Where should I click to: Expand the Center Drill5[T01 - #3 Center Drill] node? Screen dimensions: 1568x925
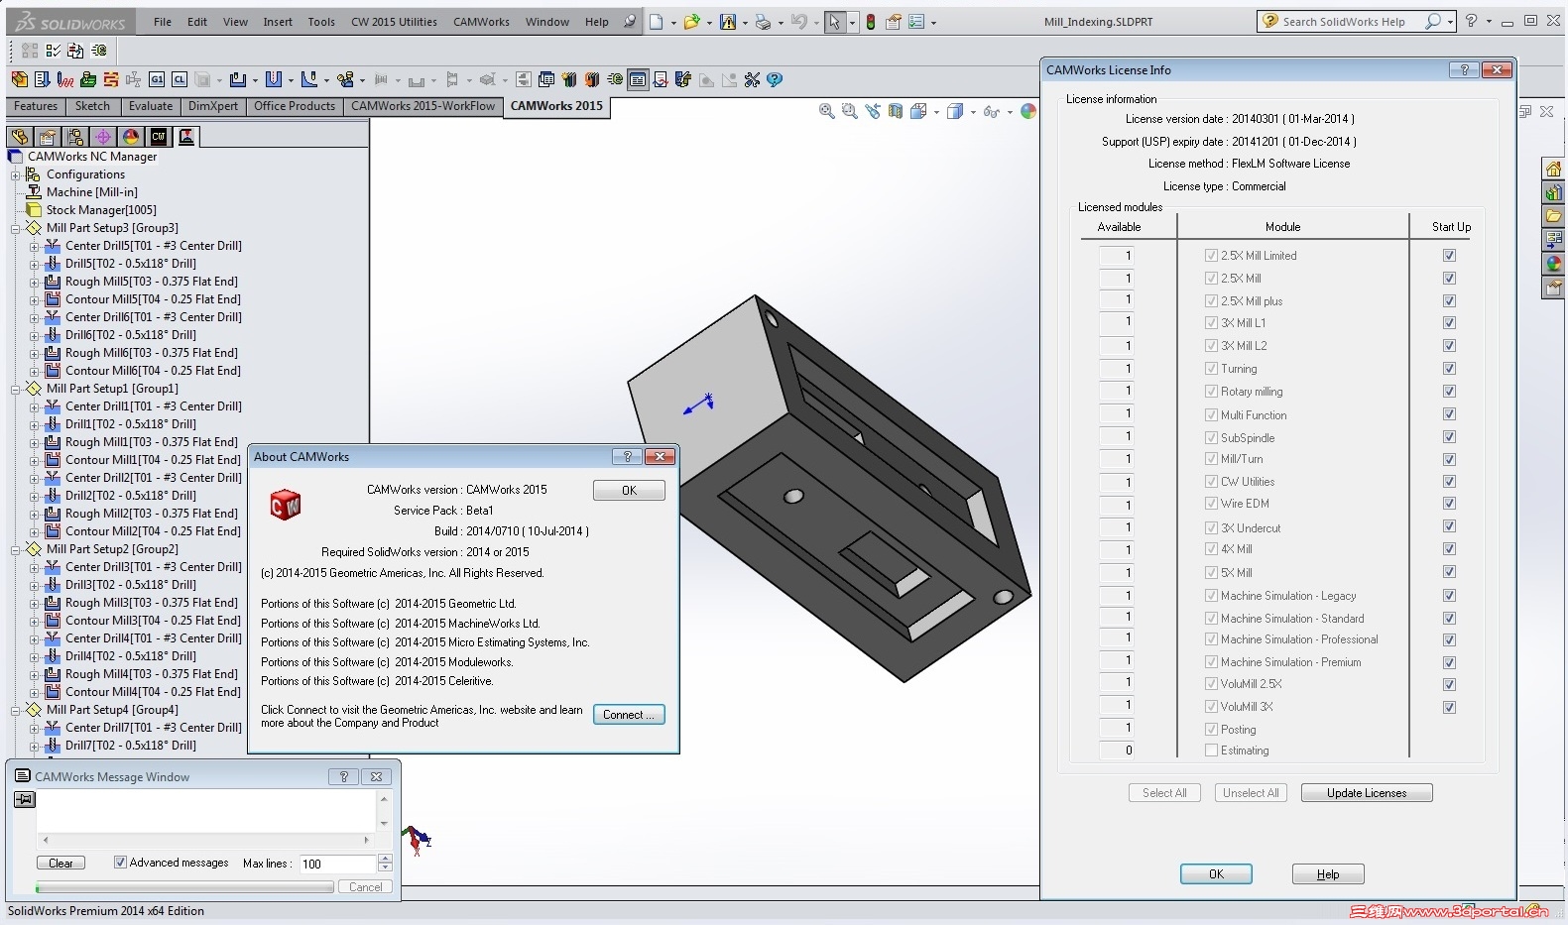click(35, 246)
